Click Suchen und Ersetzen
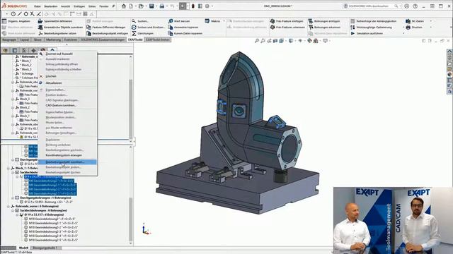The image size is (453, 254). pos(148,27)
